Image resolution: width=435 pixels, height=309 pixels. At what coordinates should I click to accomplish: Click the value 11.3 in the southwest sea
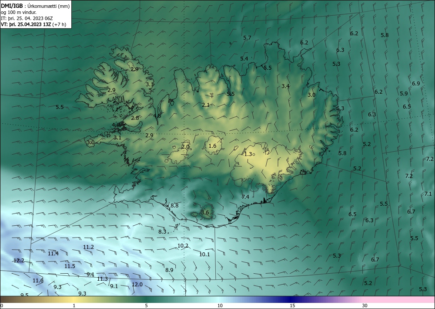[x=102, y=279]
